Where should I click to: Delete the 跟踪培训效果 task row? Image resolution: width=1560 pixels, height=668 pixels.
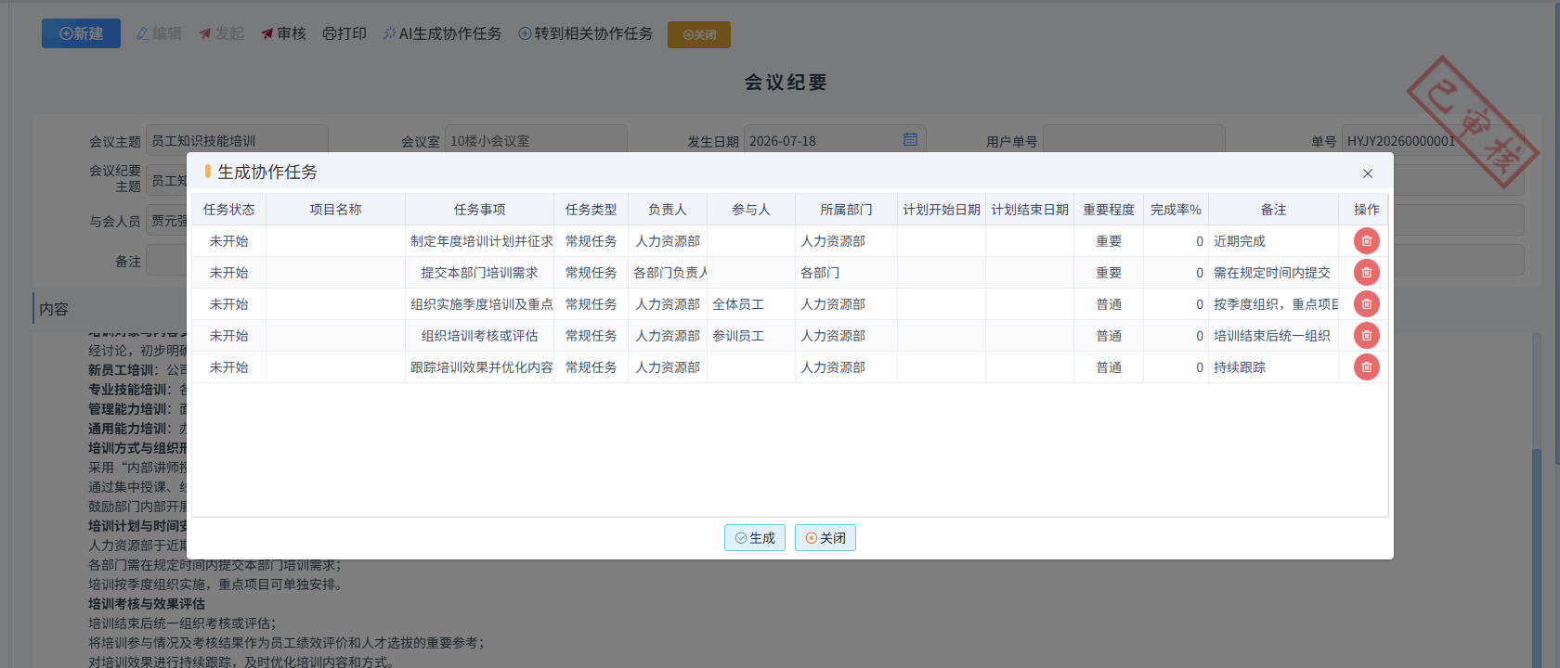point(1366,367)
